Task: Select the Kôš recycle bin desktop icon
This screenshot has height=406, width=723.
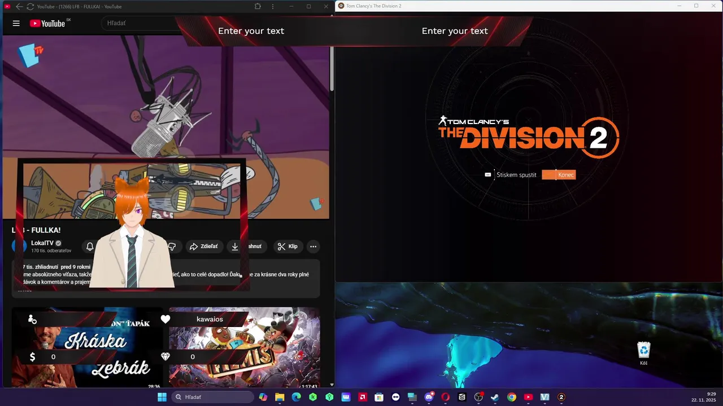Action: [x=644, y=354]
